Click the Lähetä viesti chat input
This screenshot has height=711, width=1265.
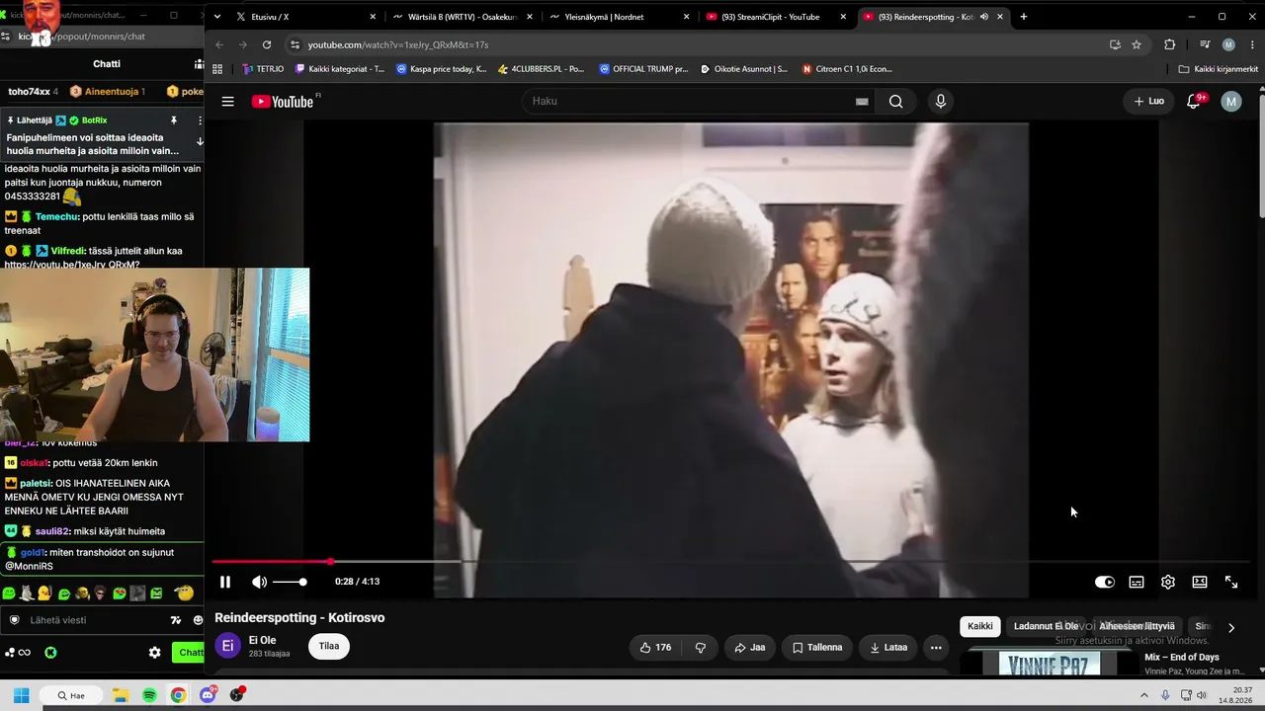87,620
